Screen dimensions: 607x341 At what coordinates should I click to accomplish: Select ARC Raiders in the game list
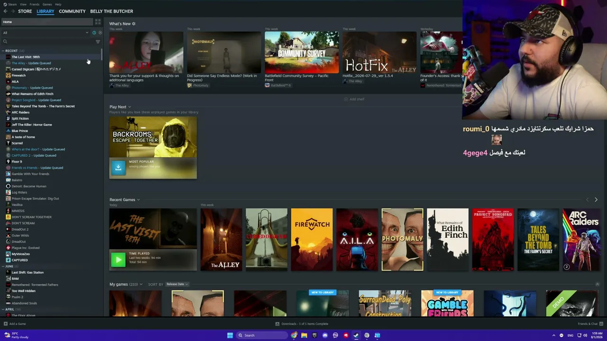(x=20, y=112)
